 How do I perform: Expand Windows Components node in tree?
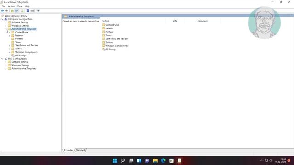point(9,52)
